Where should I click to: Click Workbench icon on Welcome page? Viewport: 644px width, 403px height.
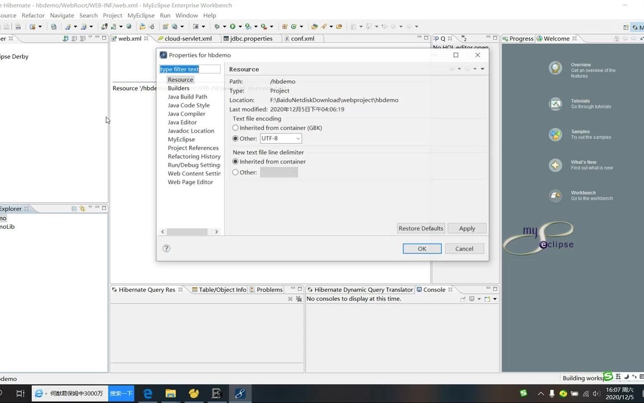coord(555,195)
